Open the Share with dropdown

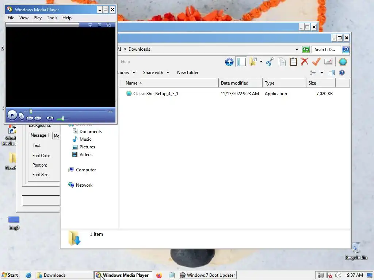(x=156, y=73)
